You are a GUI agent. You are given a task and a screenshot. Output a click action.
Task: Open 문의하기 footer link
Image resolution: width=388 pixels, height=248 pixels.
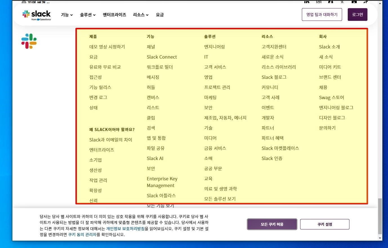[327, 128]
